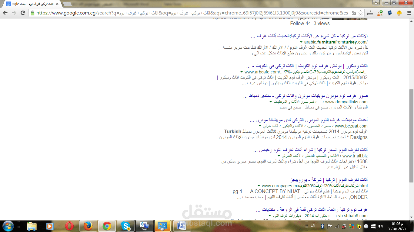This screenshot has width=414, height=232.
Task: Click the 2015/08/02 date in arbcafe snippet
Action: [x=356, y=78]
